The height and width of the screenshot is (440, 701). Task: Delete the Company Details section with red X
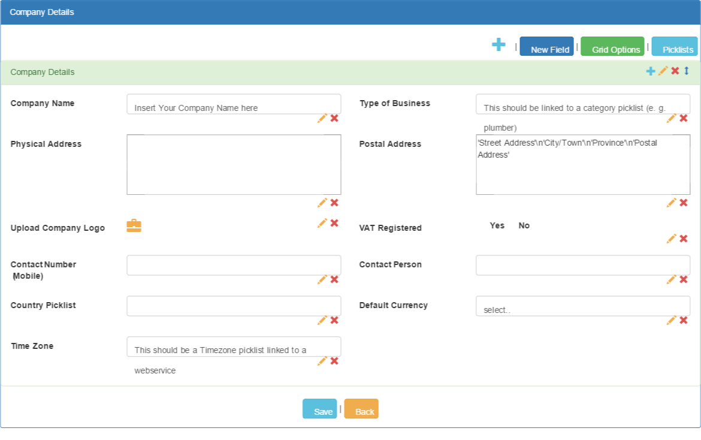coord(675,71)
